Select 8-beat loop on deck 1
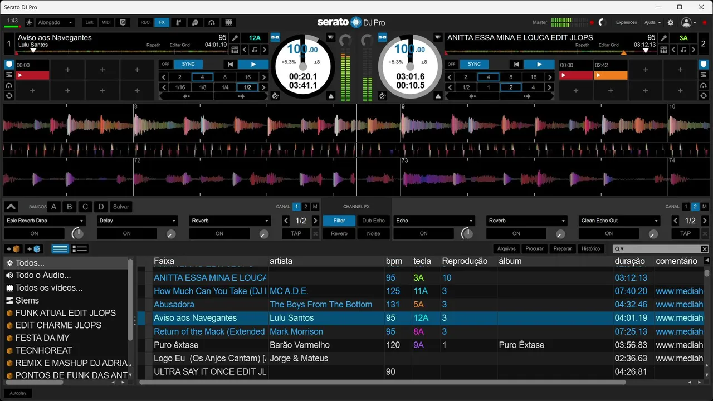Screen dimensions: 713x401 225,77
